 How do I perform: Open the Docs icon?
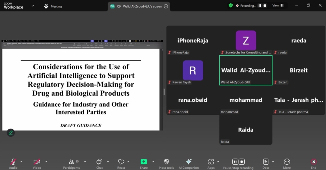click(266, 162)
